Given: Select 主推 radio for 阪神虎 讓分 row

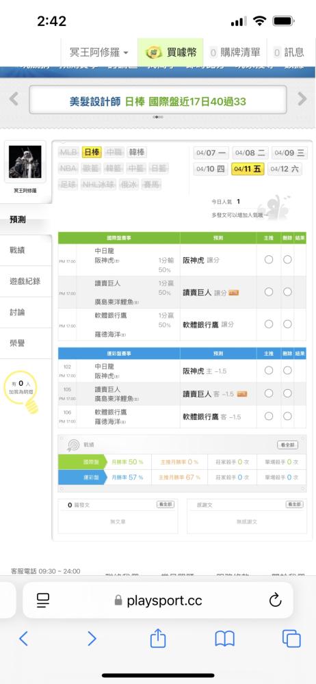Looking at the screenshot, I should point(269,259).
